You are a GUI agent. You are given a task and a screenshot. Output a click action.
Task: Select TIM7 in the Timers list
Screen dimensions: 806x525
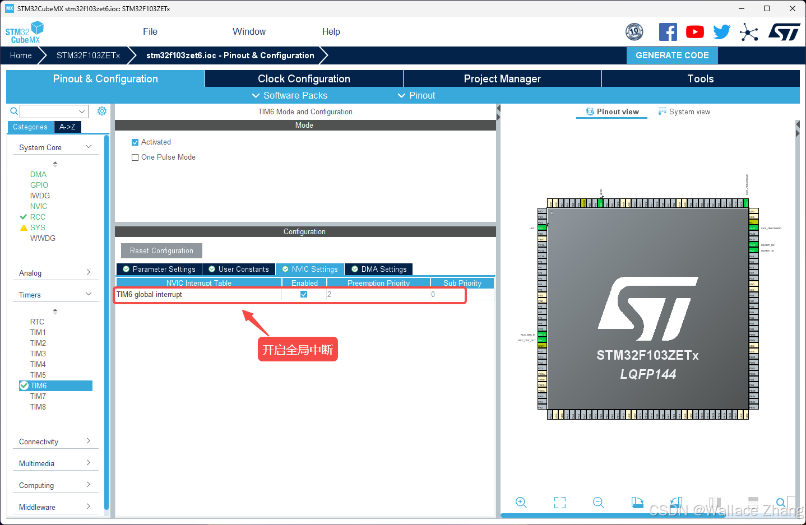tap(38, 396)
